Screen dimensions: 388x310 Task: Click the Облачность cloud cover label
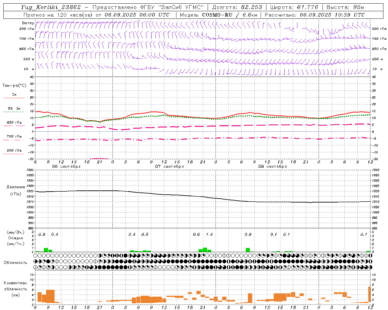click(15, 263)
